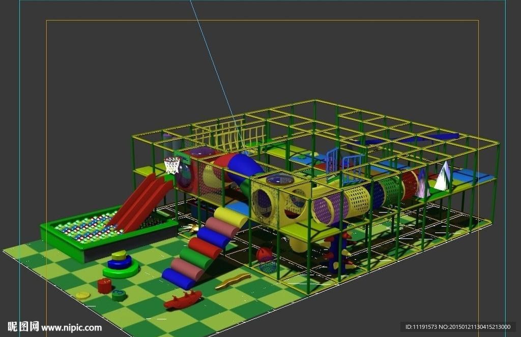Select the yellow climbing rope net
The height and width of the screenshot is (337, 521).
click(229, 137)
